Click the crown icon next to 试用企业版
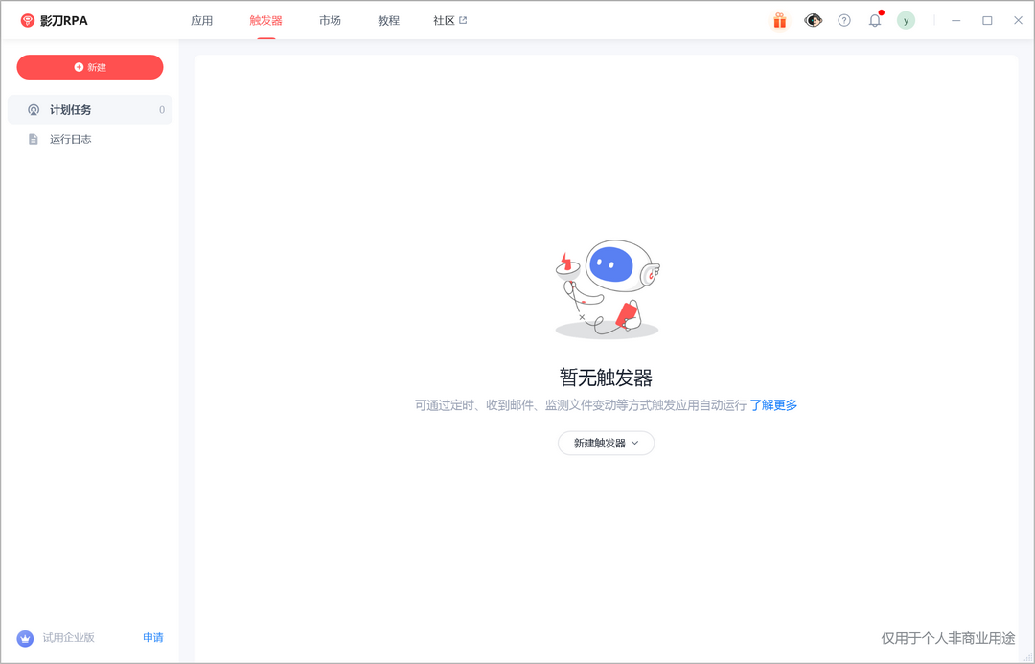 tap(26, 637)
